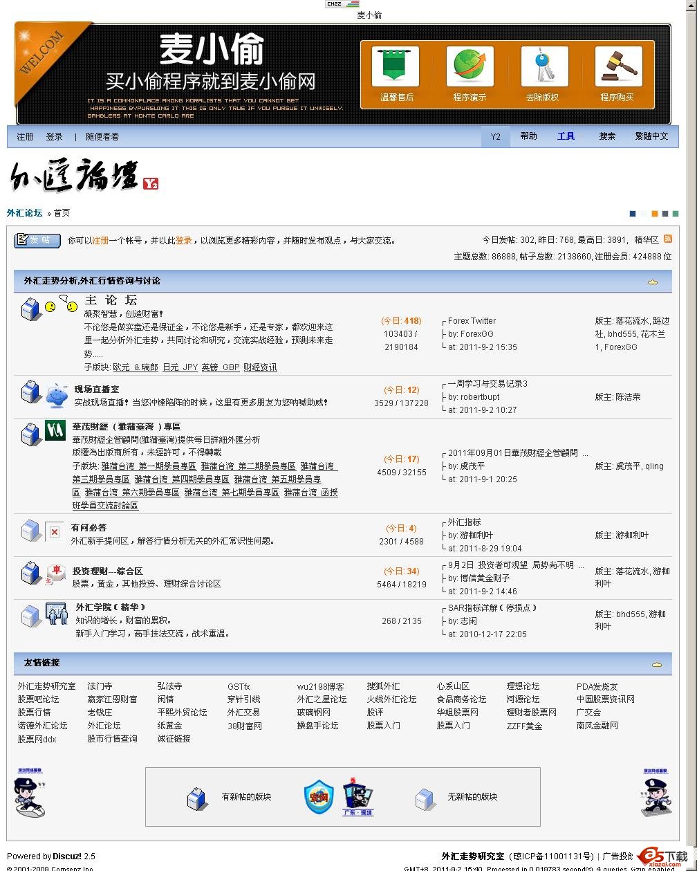Select the green style swatch
The height and width of the screenshot is (871, 697).
[x=676, y=214]
